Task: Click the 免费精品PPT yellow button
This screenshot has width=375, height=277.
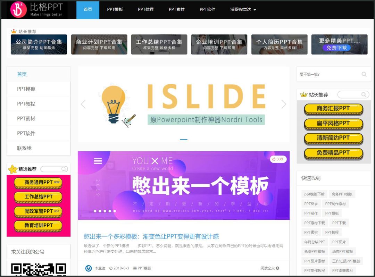Action: (x=333, y=153)
